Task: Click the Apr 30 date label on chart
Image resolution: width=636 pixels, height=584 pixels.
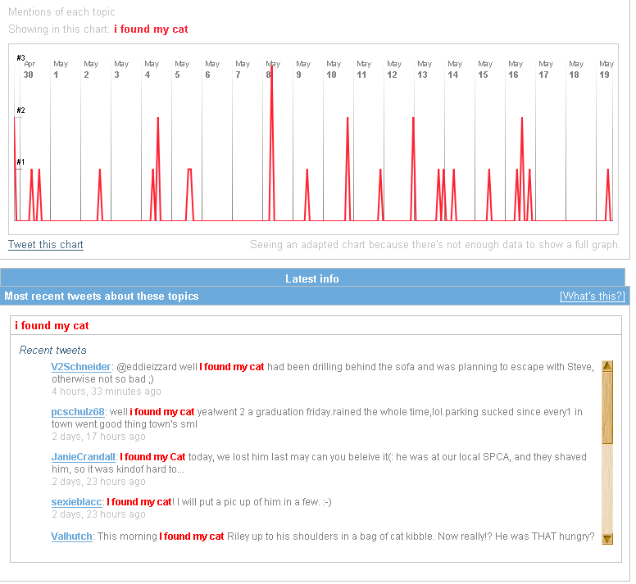Action: [x=28, y=70]
